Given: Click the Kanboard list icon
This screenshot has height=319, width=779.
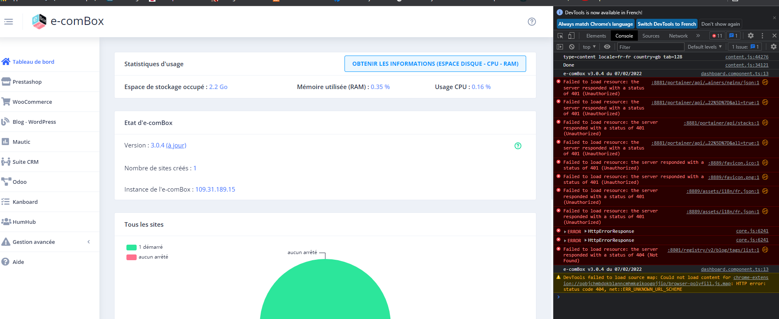Looking at the screenshot, I should (x=6, y=202).
